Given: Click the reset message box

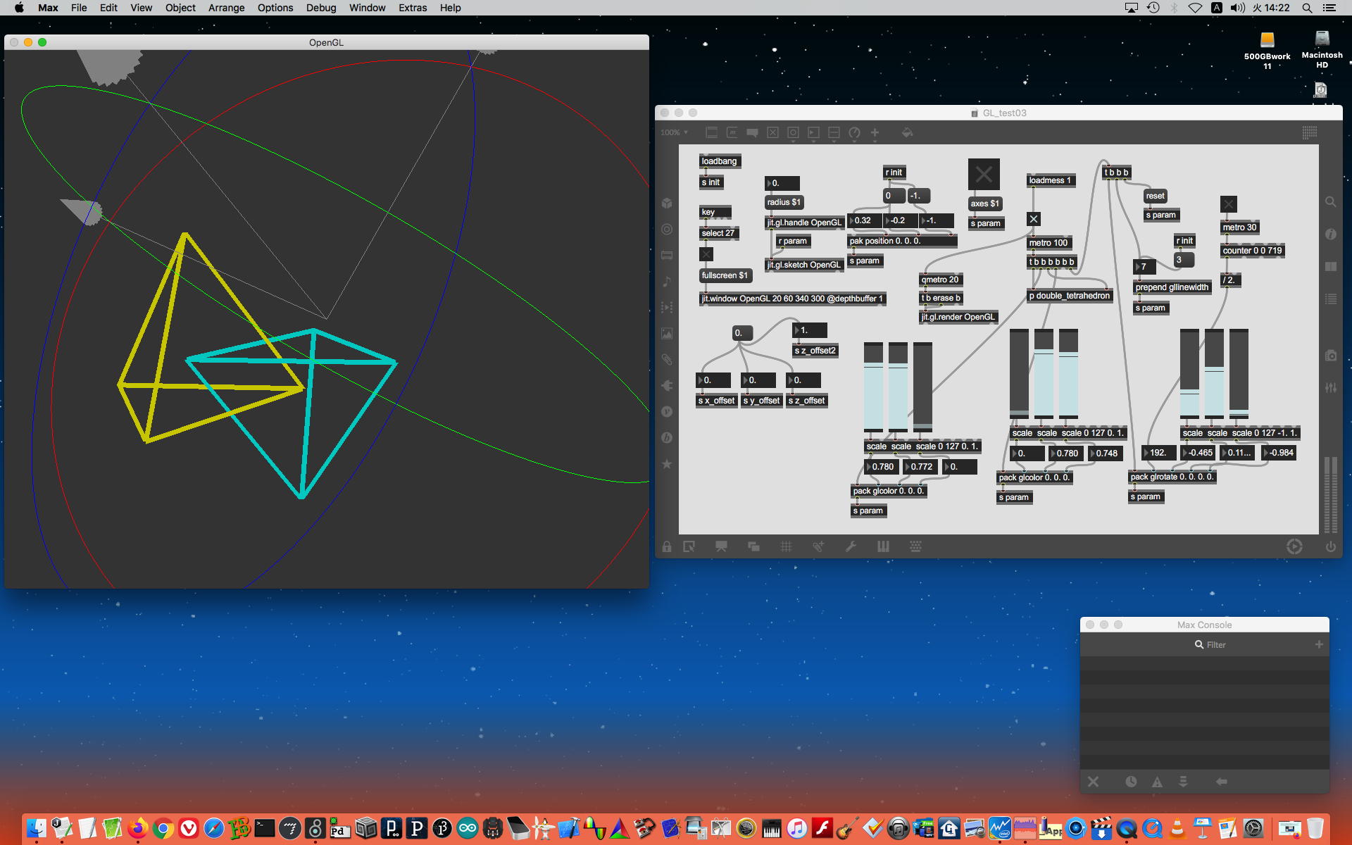Looking at the screenshot, I should click(1155, 196).
